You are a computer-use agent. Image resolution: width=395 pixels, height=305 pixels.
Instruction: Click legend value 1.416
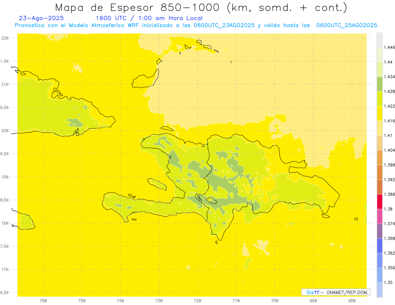tap(389, 121)
